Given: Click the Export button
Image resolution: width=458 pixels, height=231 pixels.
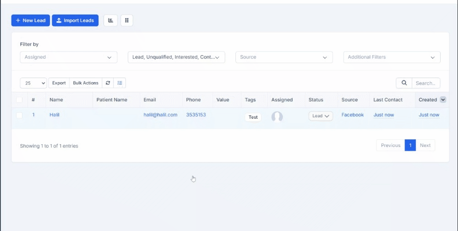Looking at the screenshot, I should pyautogui.click(x=59, y=83).
